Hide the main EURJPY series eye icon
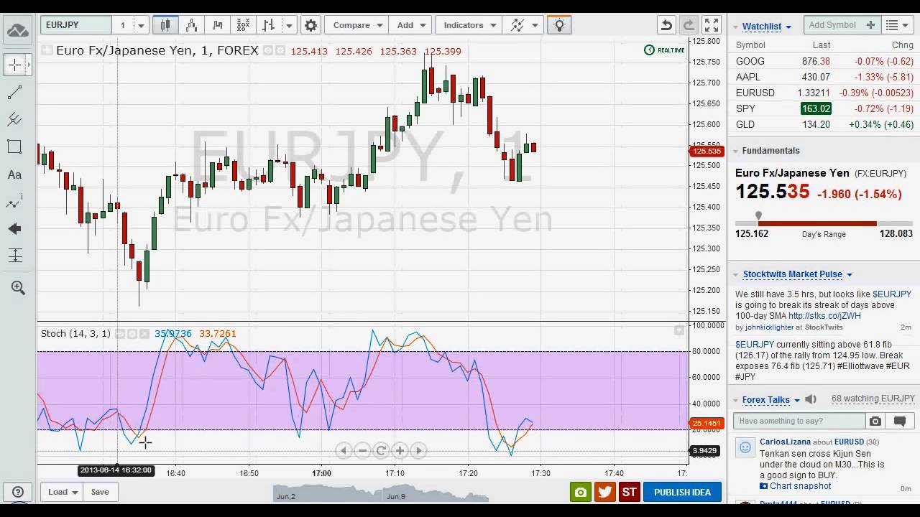Screen dimensions: 920x517 pos(268,51)
